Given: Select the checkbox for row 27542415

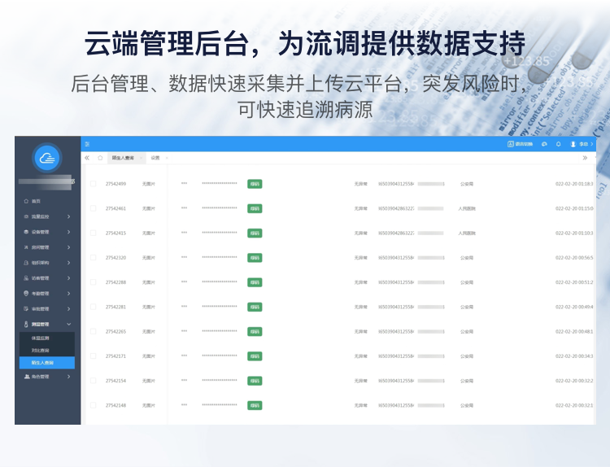Looking at the screenshot, I should pyautogui.click(x=93, y=233).
